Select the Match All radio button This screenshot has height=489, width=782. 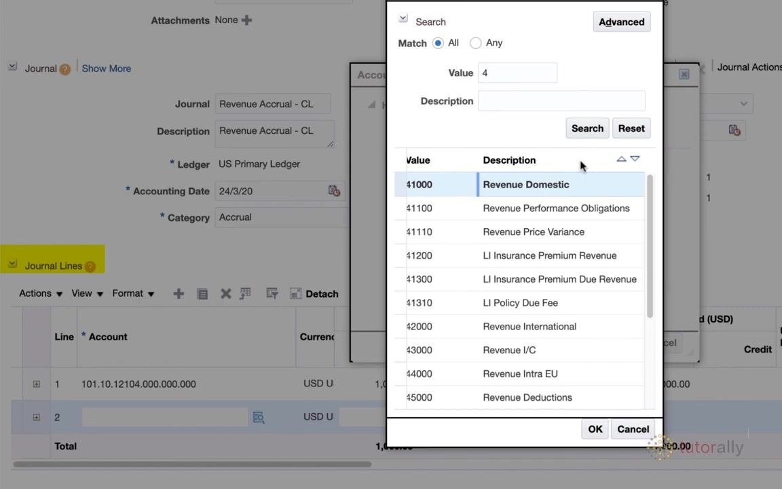438,43
